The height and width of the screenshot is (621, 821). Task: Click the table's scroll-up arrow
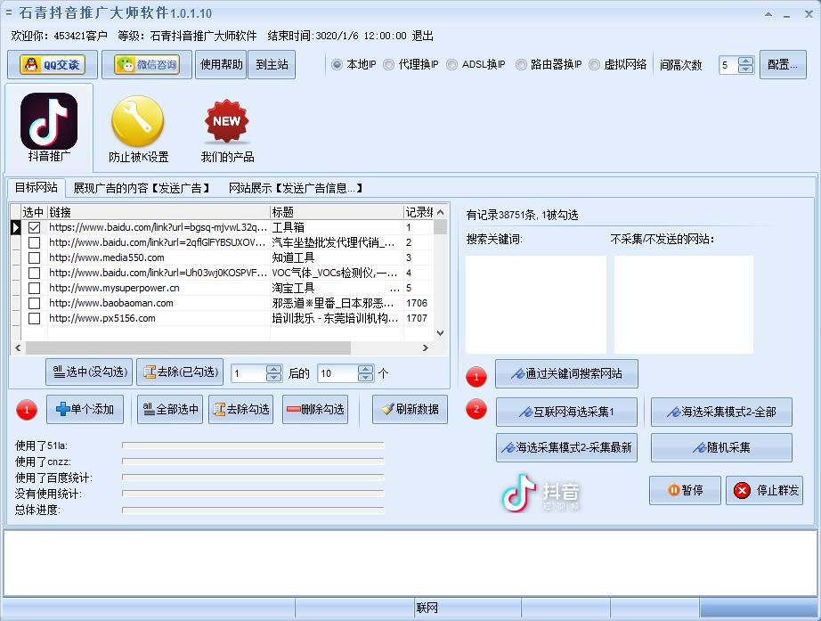(x=441, y=212)
